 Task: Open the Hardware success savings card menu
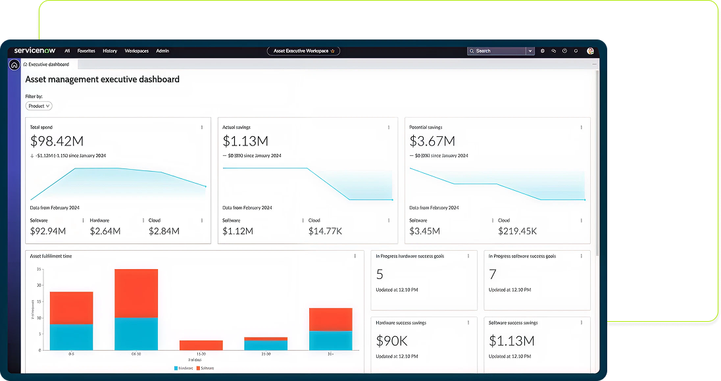click(x=468, y=323)
